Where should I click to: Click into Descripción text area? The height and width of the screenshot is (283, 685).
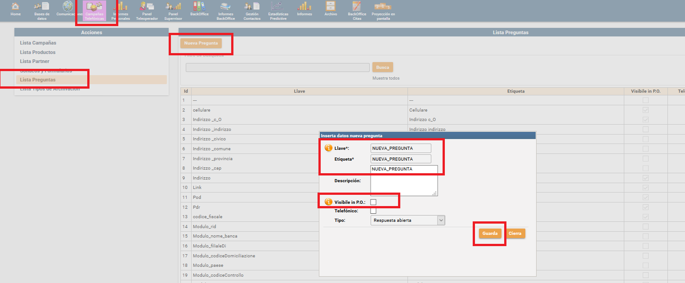404,180
